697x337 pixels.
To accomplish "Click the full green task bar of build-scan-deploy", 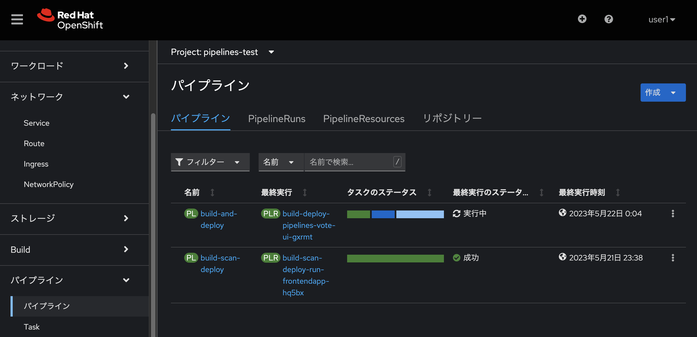I will pos(396,258).
